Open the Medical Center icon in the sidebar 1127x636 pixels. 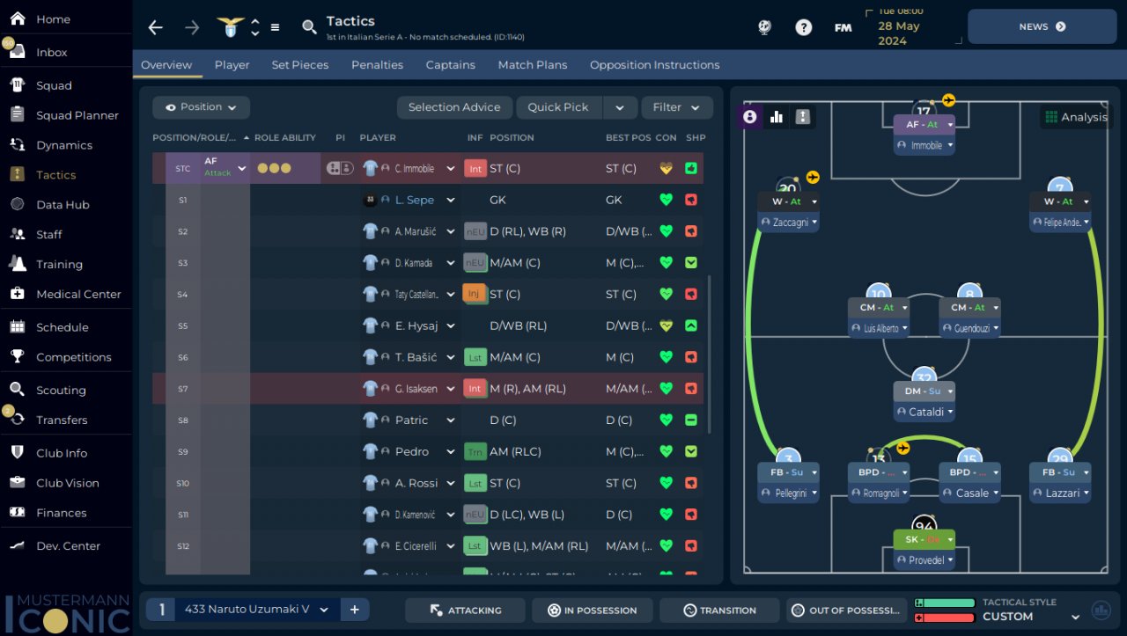(x=18, y=294)
